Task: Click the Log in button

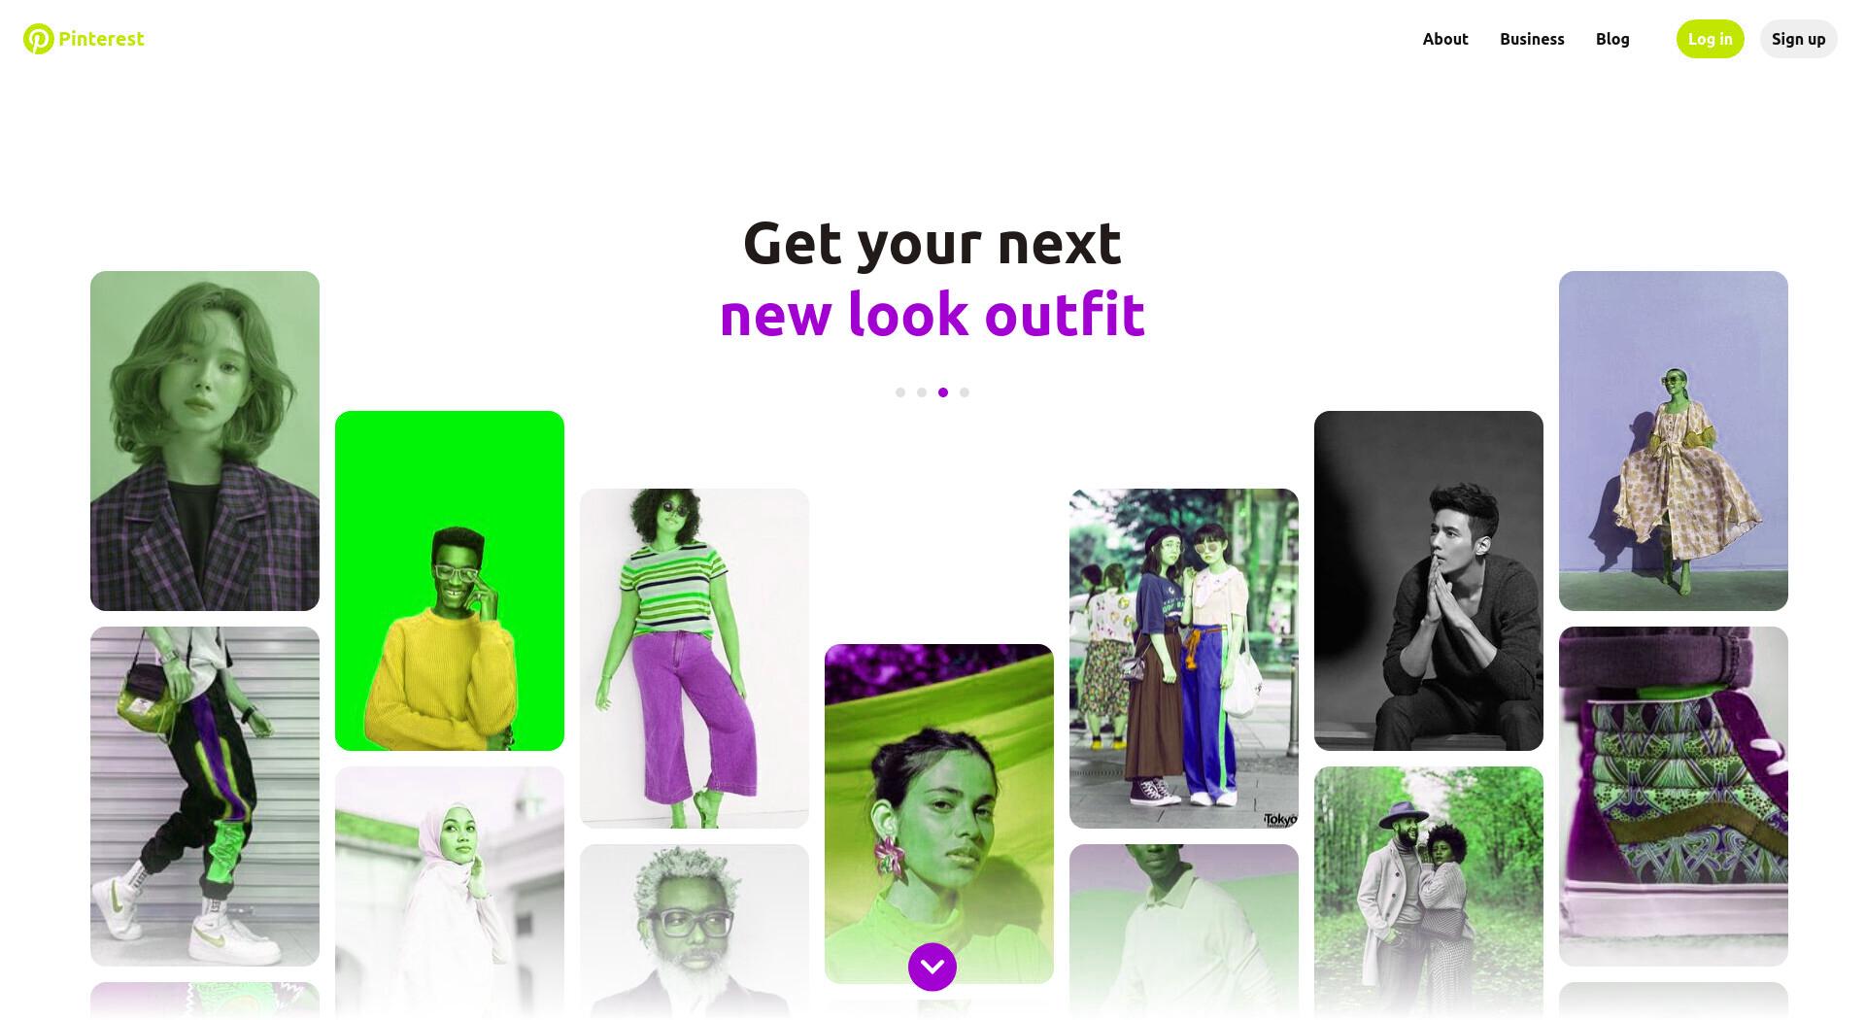Action: pos(1711,39)
